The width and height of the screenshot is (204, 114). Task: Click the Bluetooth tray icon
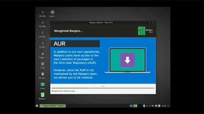tap(144, 106)
